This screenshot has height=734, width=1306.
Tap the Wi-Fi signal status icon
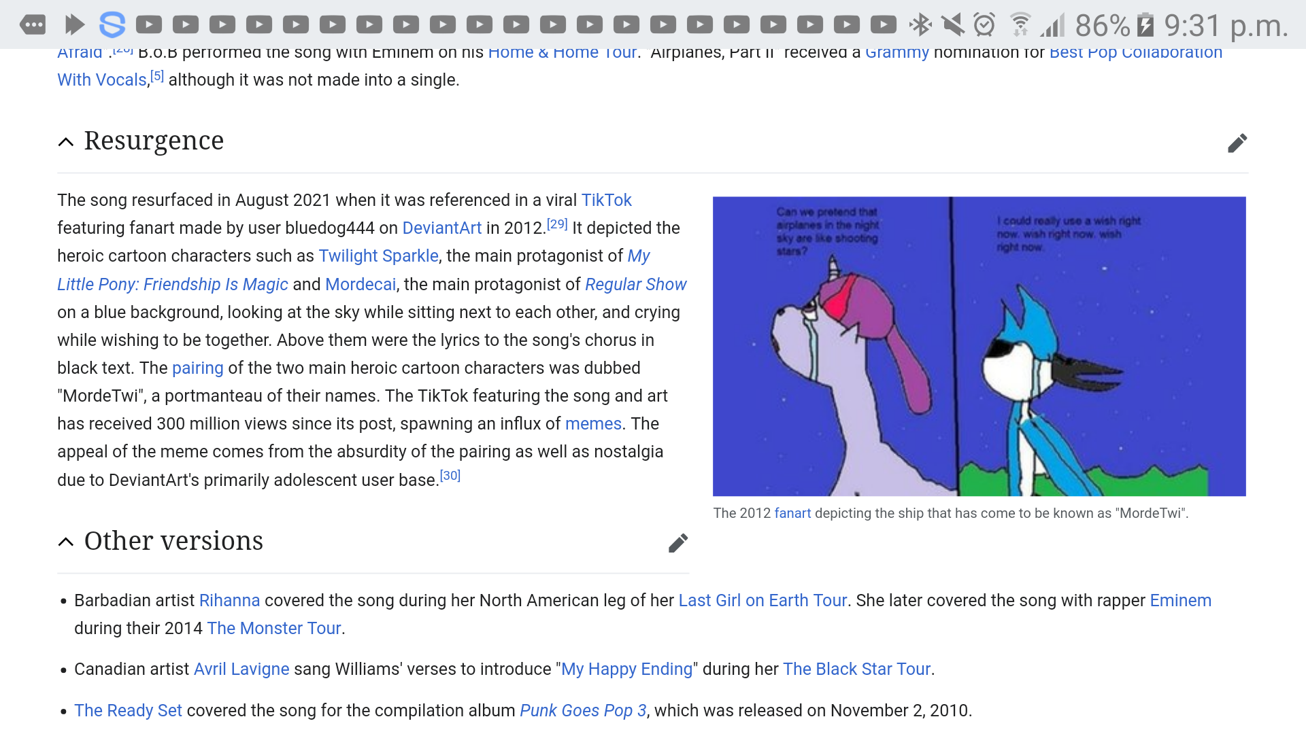1020,25
